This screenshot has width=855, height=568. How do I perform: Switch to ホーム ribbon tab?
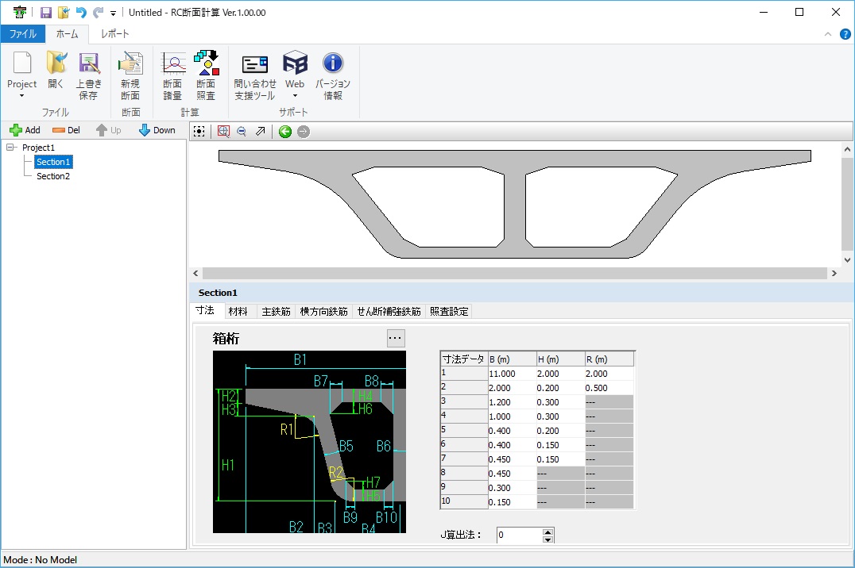click(x=67, y=34)
